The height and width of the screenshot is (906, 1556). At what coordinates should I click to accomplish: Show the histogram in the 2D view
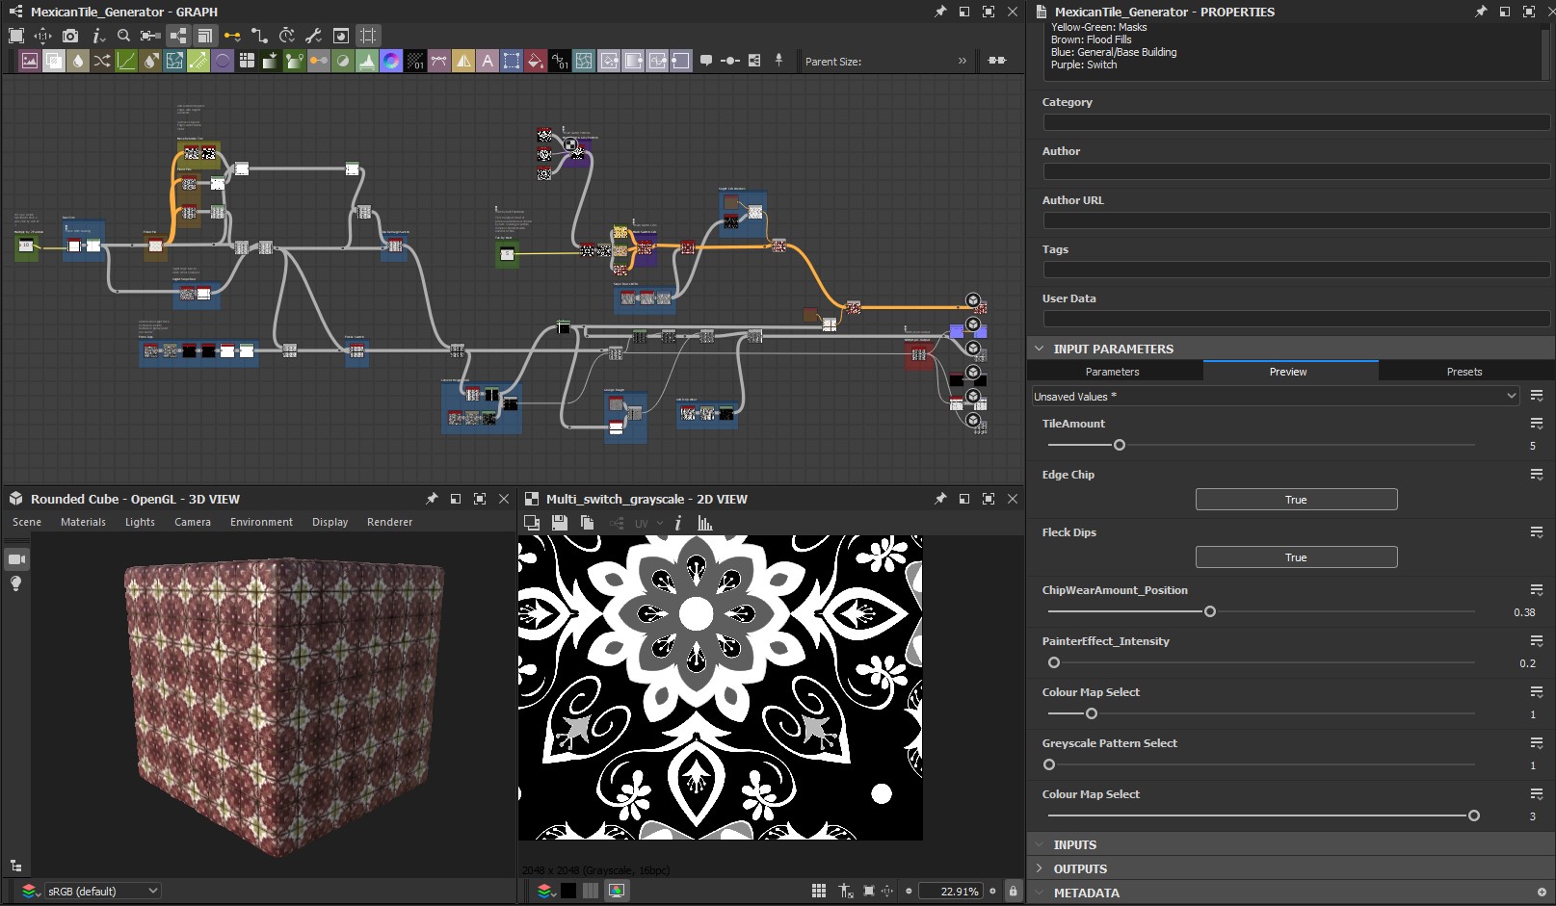[705, 523]
